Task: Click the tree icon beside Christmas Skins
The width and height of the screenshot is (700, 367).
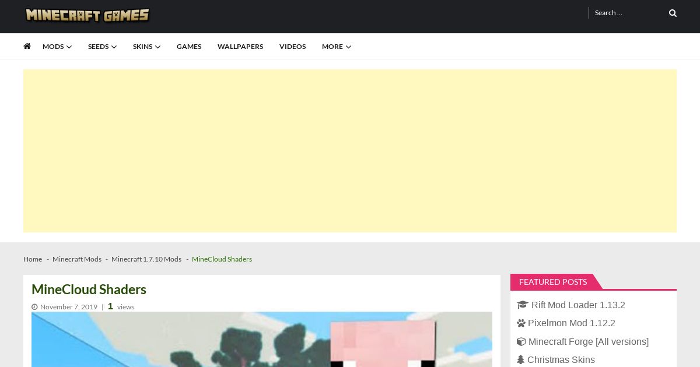Action: point(520,360)
